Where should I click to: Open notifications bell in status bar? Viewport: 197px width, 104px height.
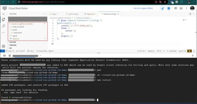[x=194, y=51]
